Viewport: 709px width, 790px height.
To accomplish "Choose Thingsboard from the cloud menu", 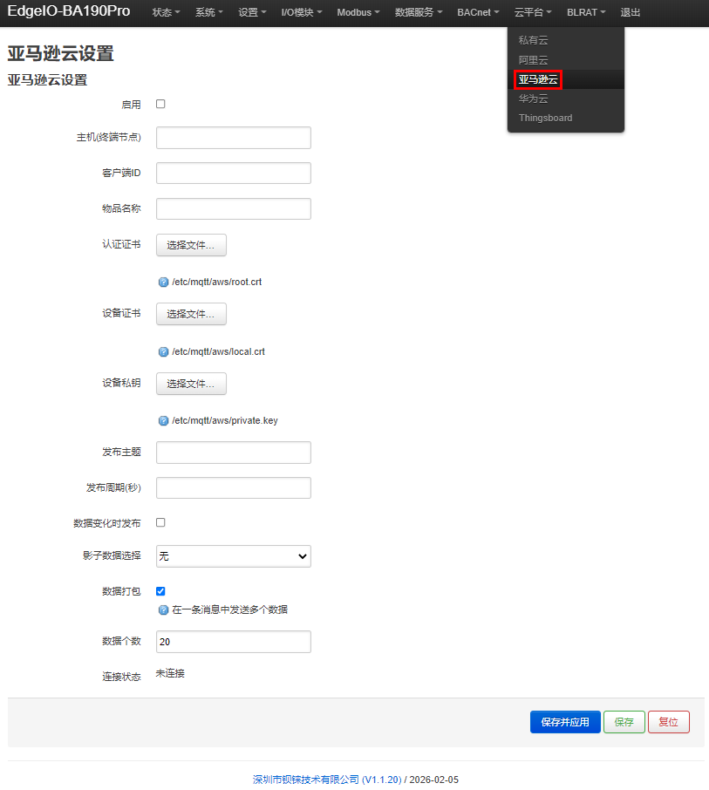I will [566, 118].
